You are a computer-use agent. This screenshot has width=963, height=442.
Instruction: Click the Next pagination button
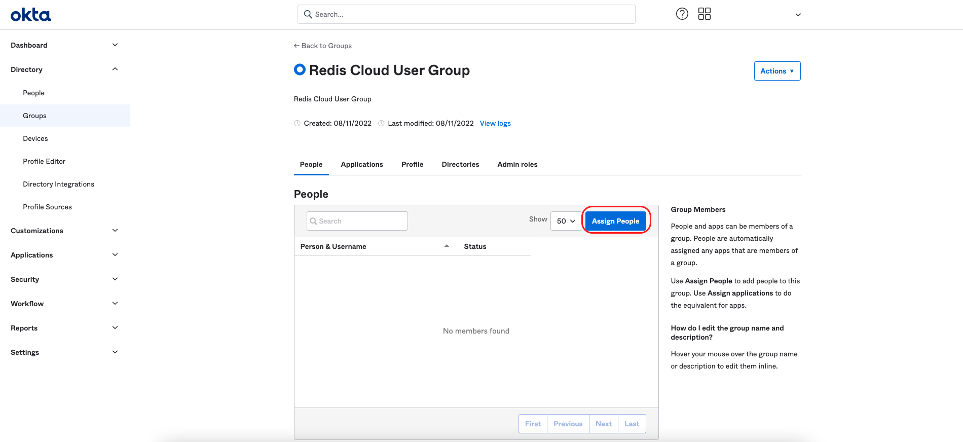point(603,424)
